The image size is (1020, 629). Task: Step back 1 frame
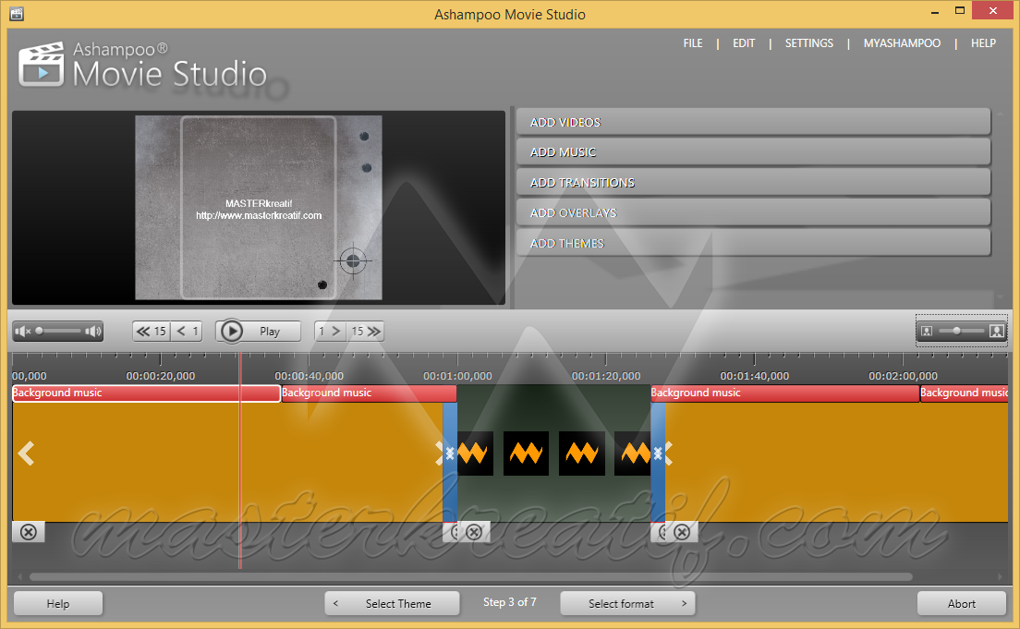(x=187, y=331)
